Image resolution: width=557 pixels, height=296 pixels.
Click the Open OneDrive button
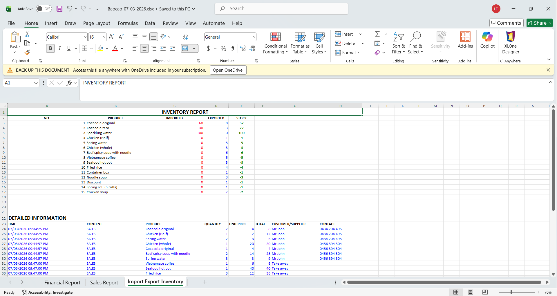click(228, 70)
